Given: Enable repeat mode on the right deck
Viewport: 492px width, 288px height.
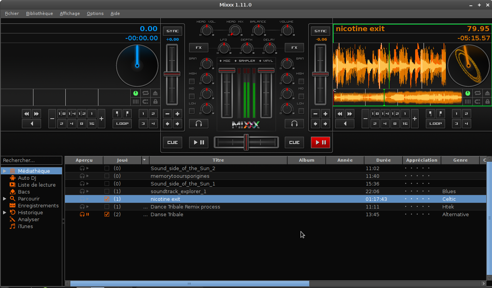Looking at the screenshot, I should point(477,93).
